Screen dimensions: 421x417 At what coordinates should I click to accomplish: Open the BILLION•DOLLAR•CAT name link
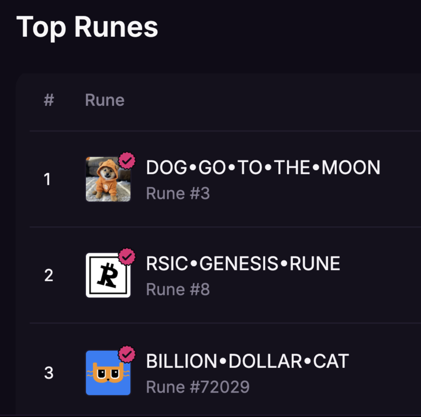[x=247, y=361]
